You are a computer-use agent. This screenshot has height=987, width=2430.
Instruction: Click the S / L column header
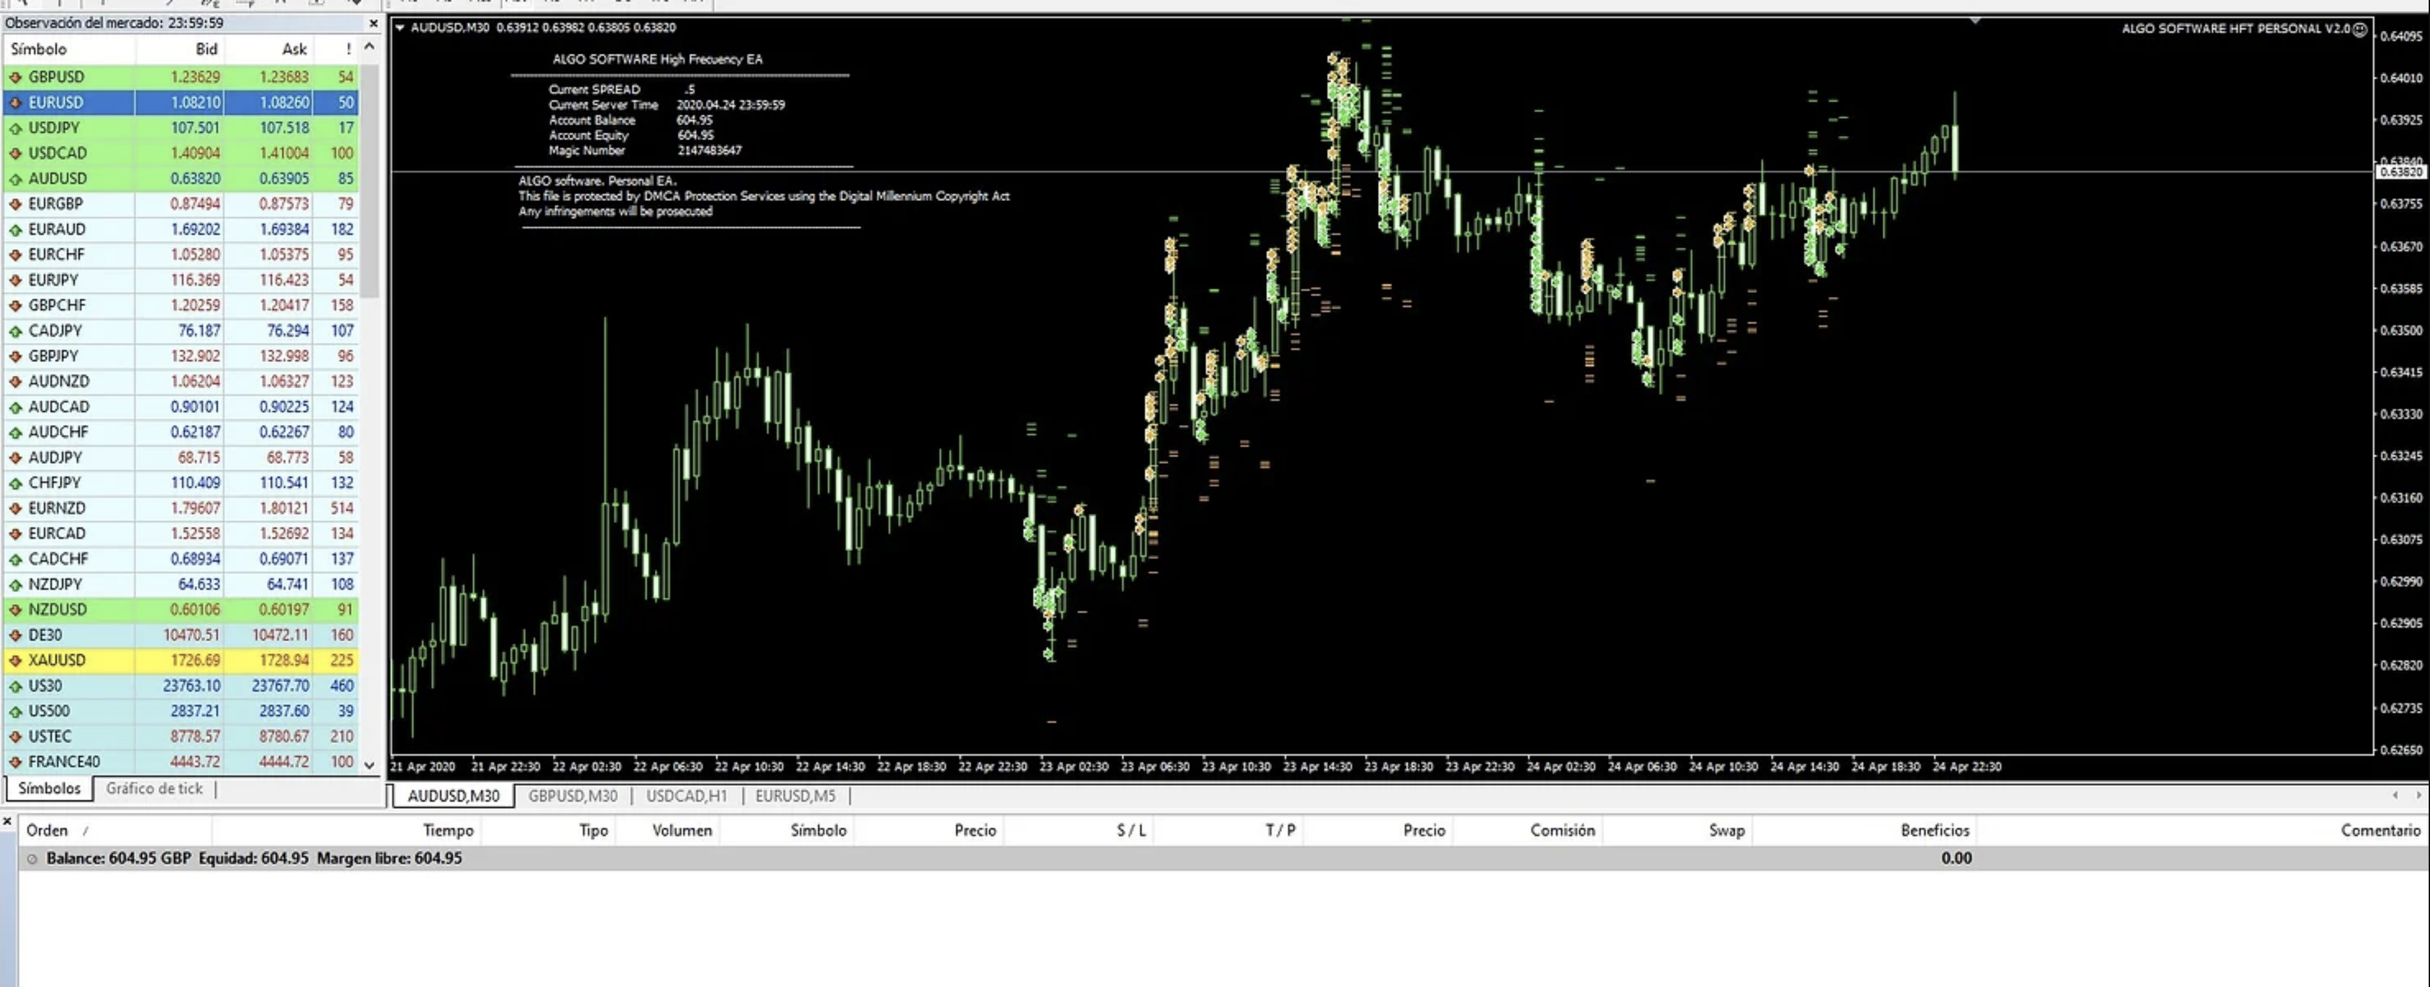[x=1078, y=831]
